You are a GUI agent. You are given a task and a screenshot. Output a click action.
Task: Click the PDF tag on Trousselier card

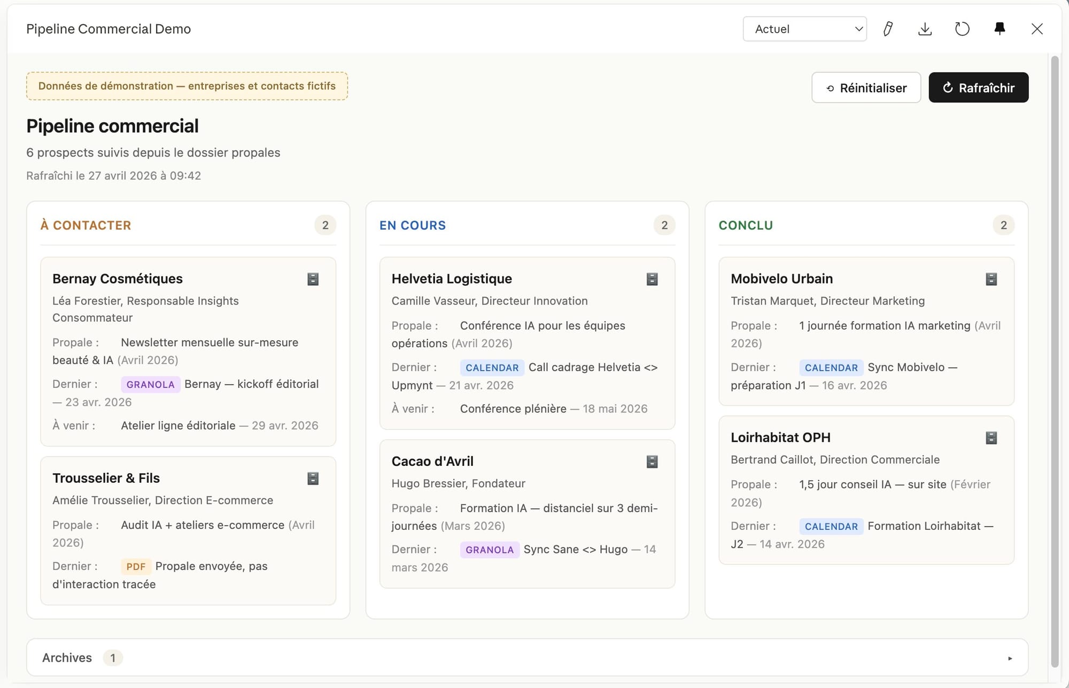point(136,567)
